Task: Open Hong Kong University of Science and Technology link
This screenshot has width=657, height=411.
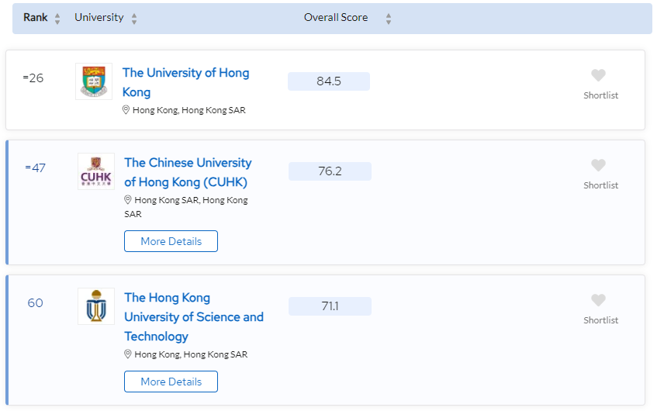Action: point(194,316)
